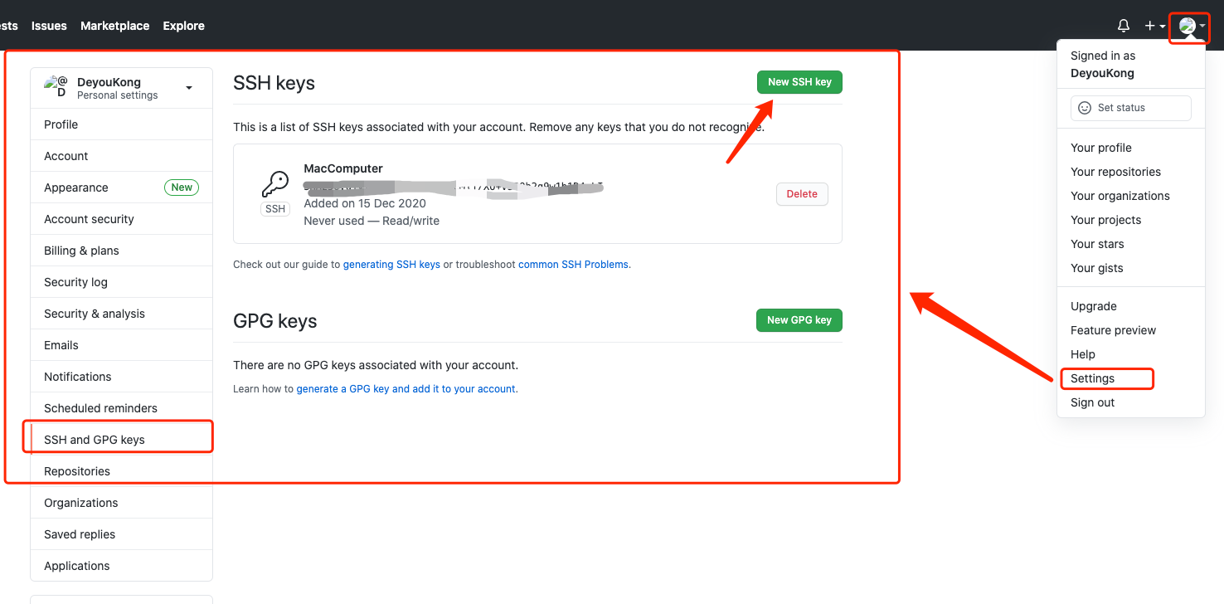Viewport: 1224px width, 604px height.
Task: Open Account security settings
Action: point(122,219)
